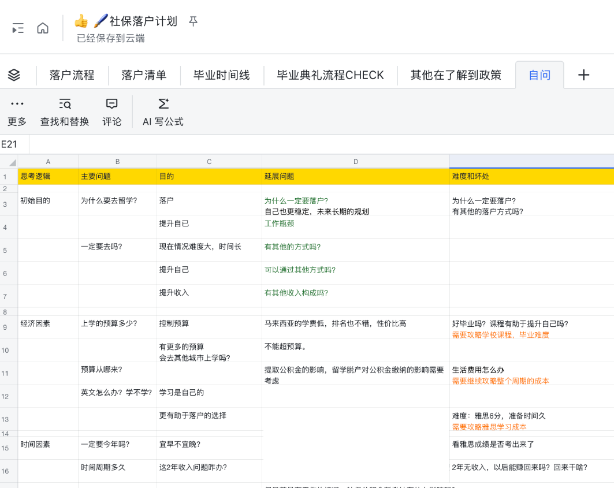Screen dimensions: 614x488
Task: Click the yellow 延展问题 header cell
Action: pyautogui.click(x=356, y=176)
